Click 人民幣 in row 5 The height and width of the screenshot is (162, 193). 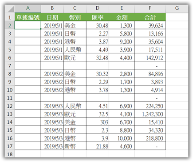pos(73,50)
